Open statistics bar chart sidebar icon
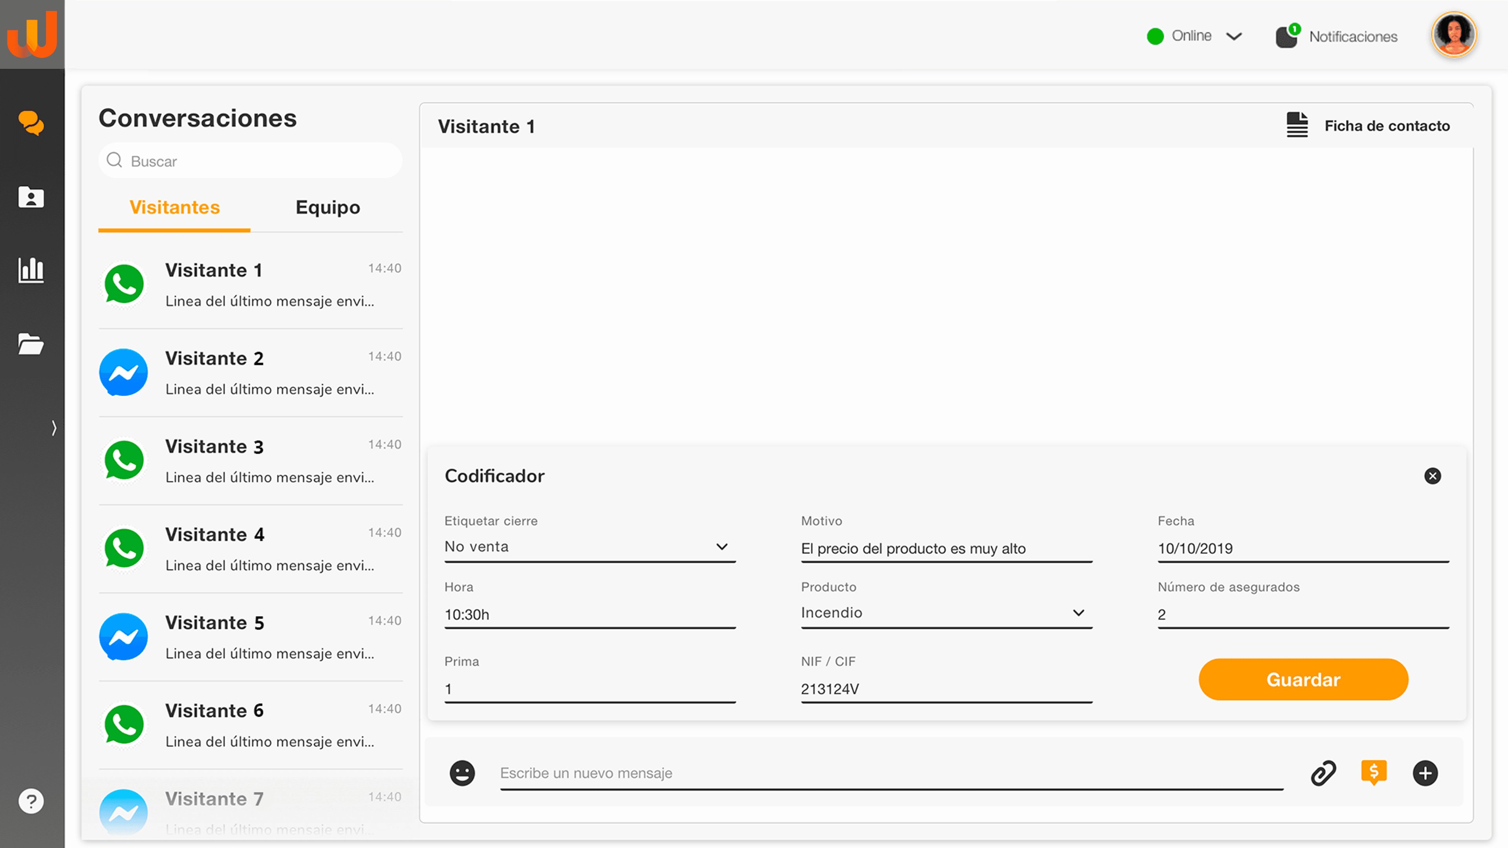This screenshot has height=848, width=1508. pyautogui.click(x=31, y=270)
